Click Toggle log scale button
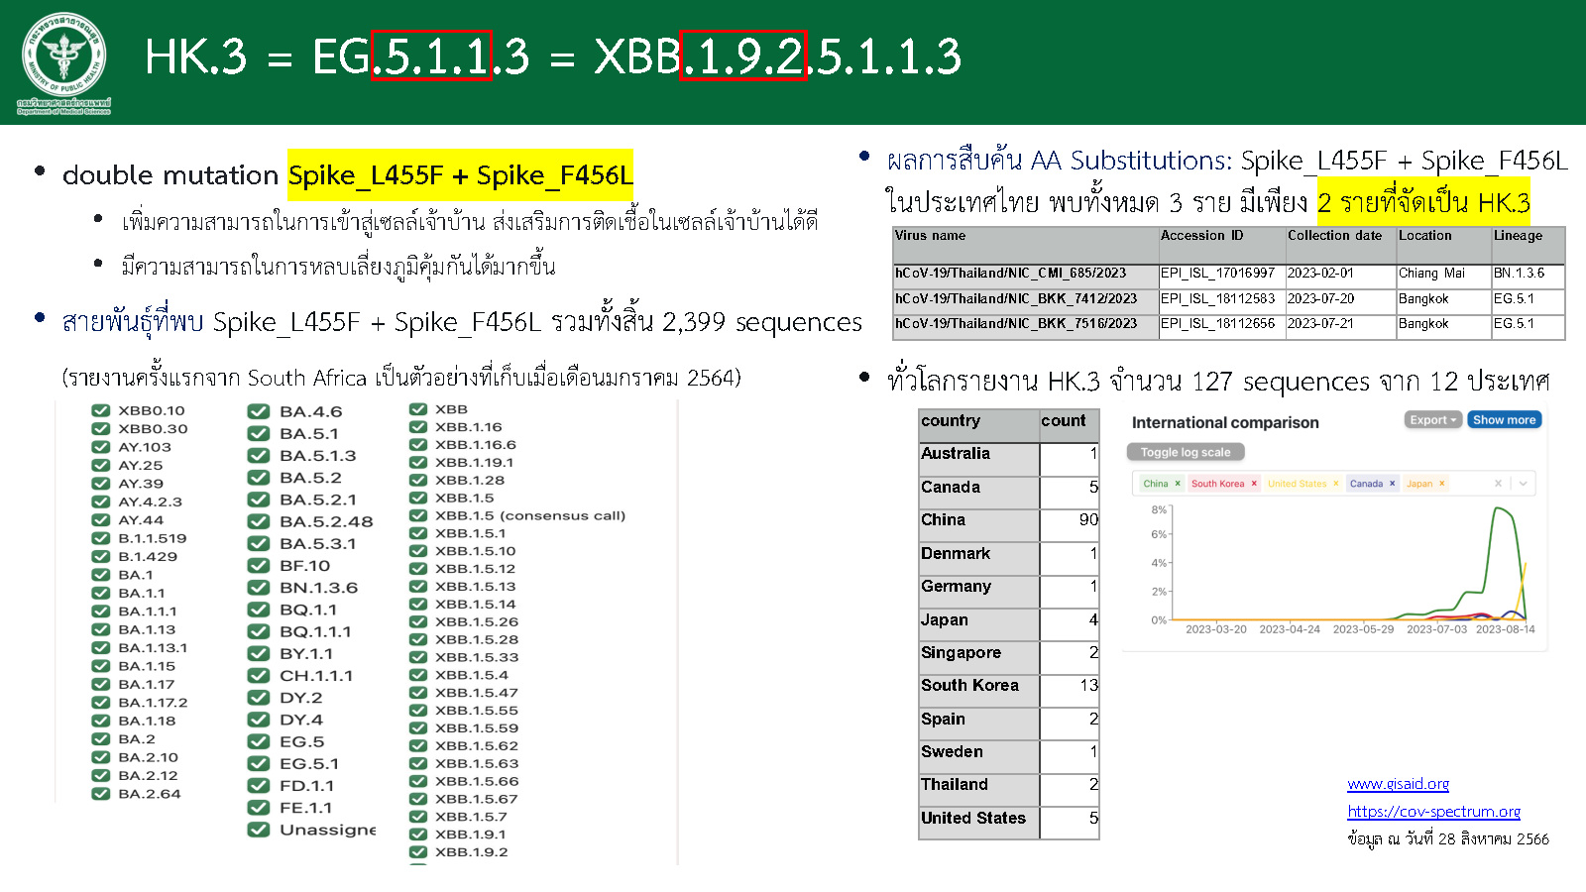This screenshot has height=892, width=1586. [x=1185, y=452]
